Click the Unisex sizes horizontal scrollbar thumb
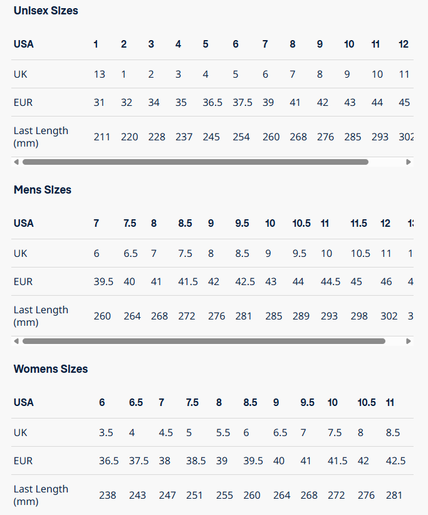This screenshot has width=428, height=515. pos(195,162)
